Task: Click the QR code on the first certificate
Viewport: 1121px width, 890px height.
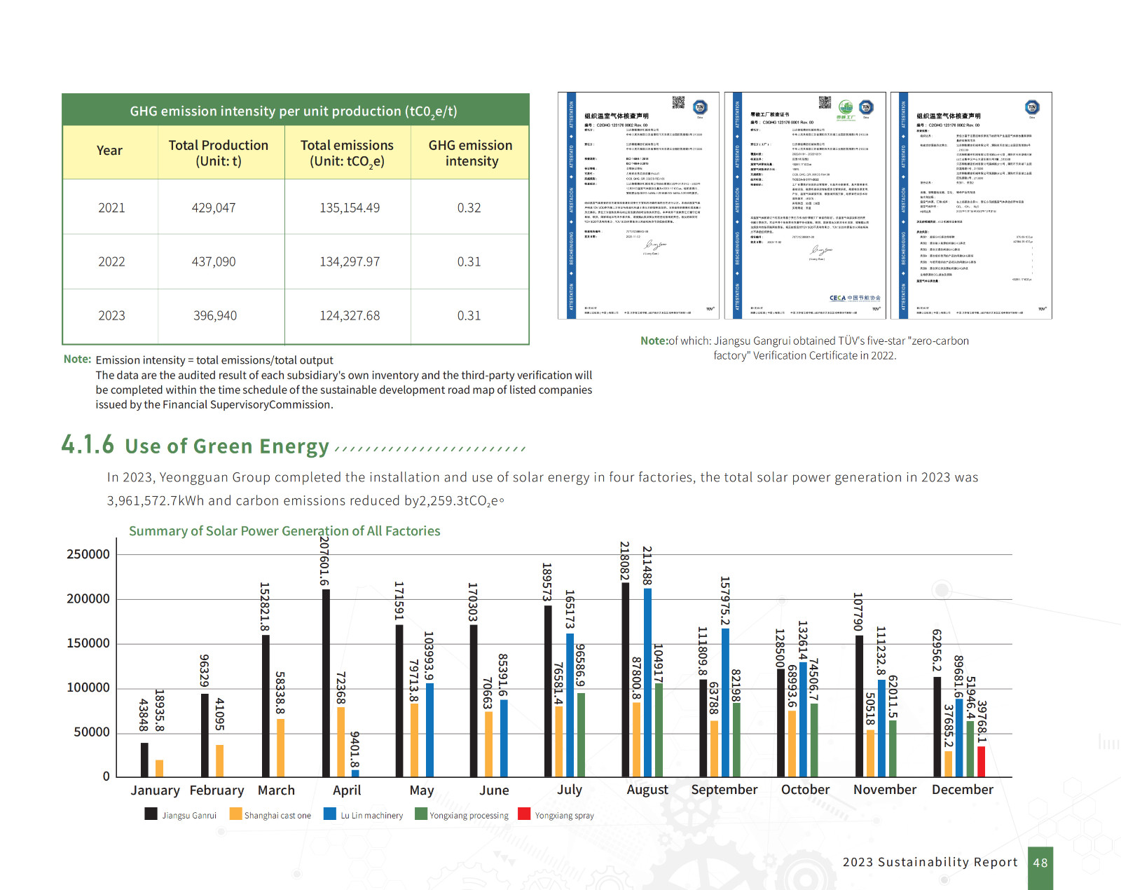Action: (x=678, y=103)
